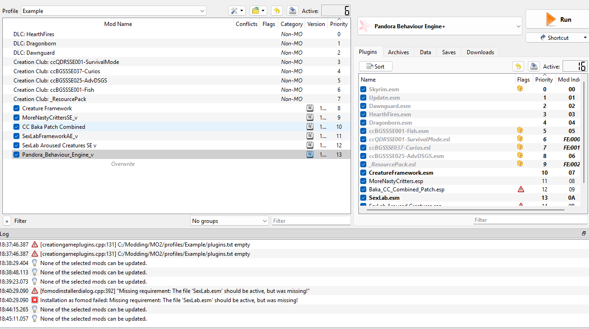Sort plugins by Mod Index column header
589x329 pixels.
pyautogui.click(x=569, y=80)
